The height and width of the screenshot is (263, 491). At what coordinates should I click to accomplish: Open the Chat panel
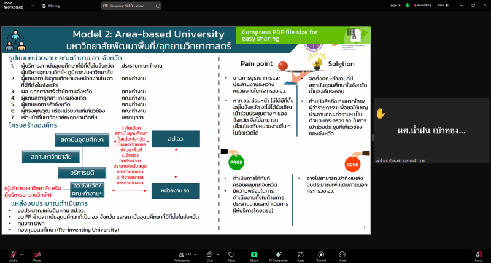[209, 254]
